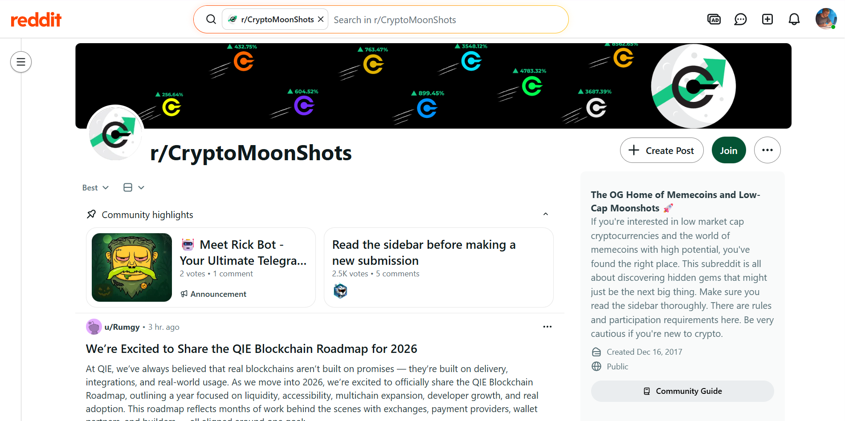Viewport: 845px width, 421px height.
Task: Join the r/CryptoMoonShots community
Action: (728, 150)
